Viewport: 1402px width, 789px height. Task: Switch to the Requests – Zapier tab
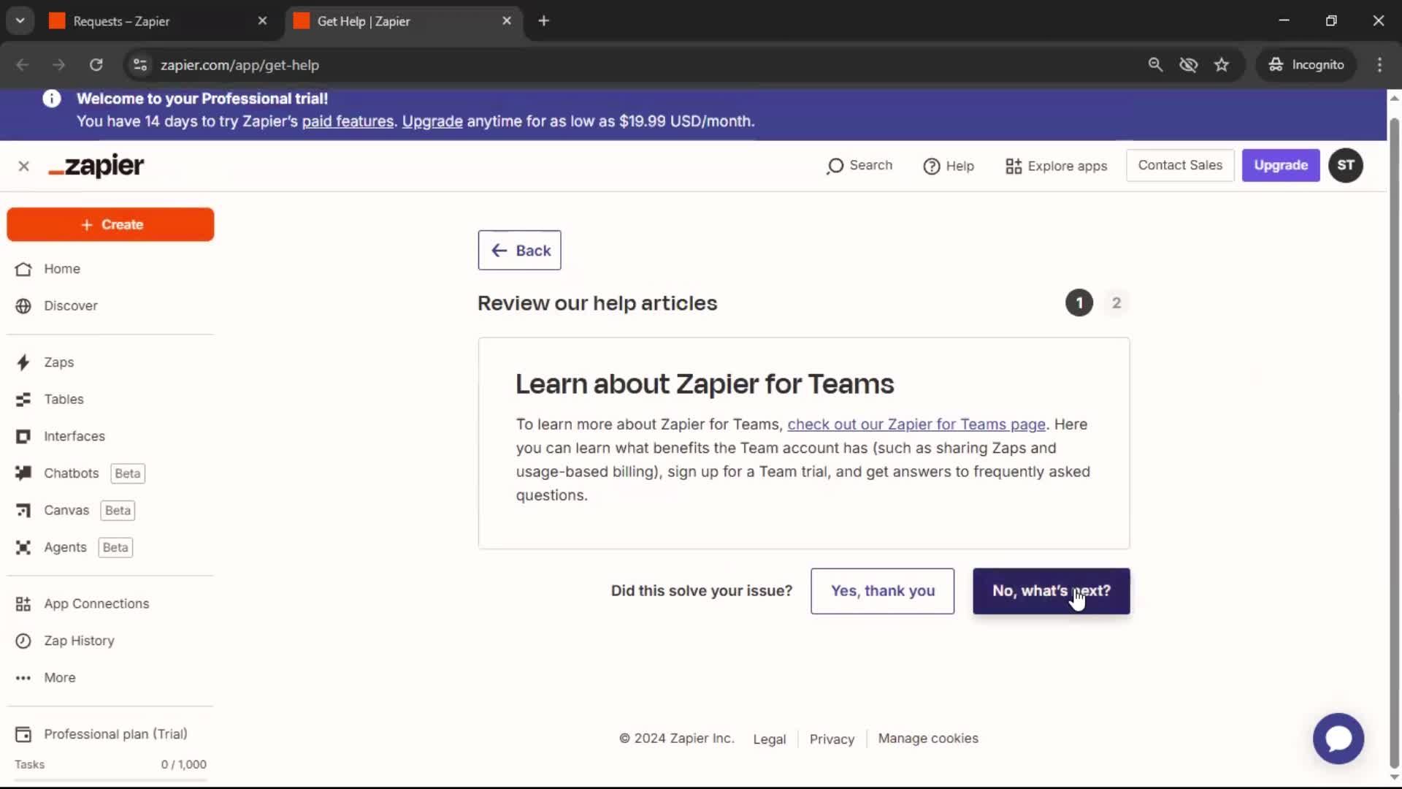159,21
